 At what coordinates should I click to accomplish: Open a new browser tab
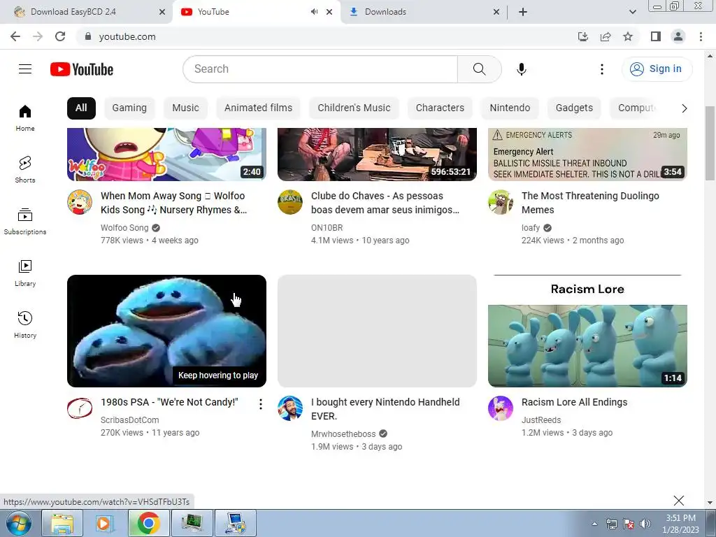(523, 12)
